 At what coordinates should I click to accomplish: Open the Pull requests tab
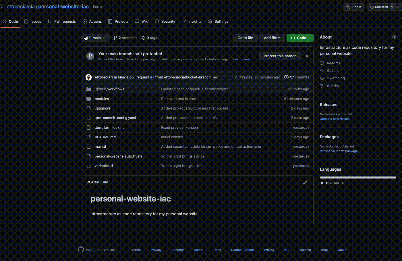[62, 22]
